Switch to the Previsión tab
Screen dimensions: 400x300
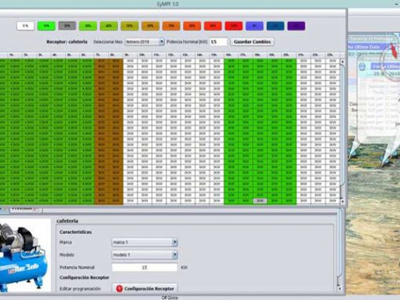[x=26, y=209]
